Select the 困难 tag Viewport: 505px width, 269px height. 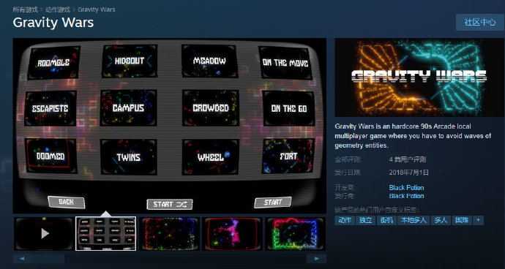pyautogui.click(x=462, y=221)
